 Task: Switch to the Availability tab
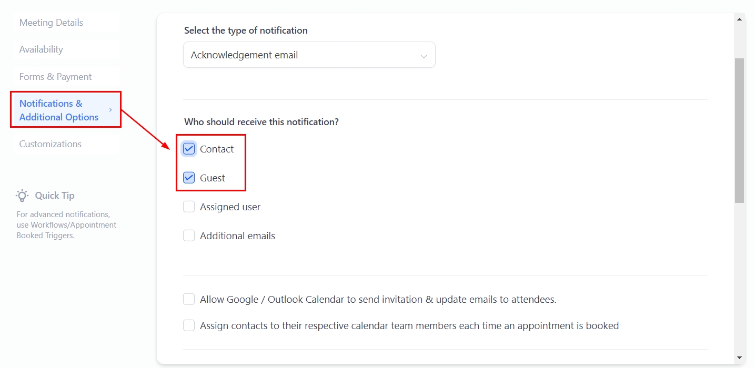pyautogui.click(x=41, y=49)
